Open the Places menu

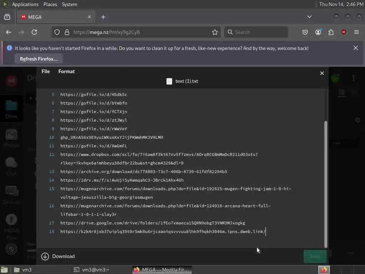(50, 4)
